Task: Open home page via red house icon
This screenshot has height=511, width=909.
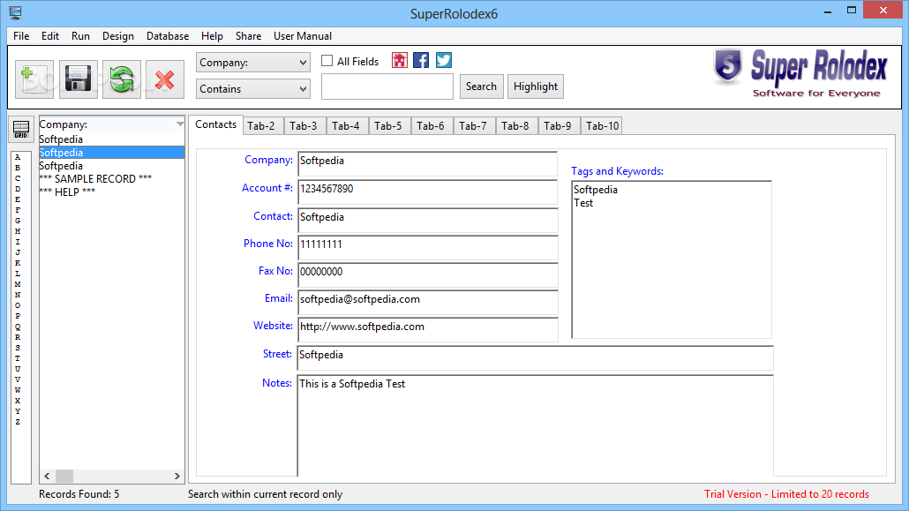Action: click(x=400, y=60)
